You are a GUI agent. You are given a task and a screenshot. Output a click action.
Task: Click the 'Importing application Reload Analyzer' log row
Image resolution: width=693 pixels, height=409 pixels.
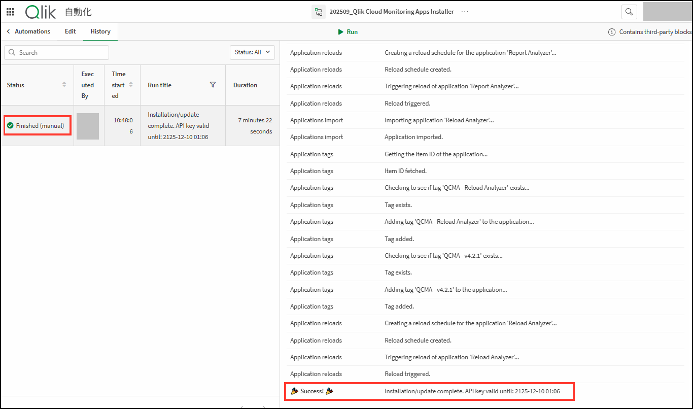pyautogui.click(x=439, y=120)
